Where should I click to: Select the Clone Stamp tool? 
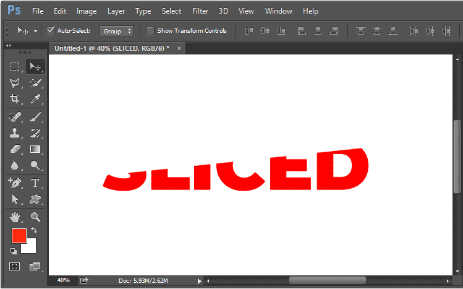pyautogui.click(x=15, y=133)
